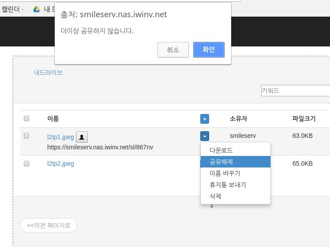Check the box for l2tp1.jpeg
330x247 pixels.
26,136
